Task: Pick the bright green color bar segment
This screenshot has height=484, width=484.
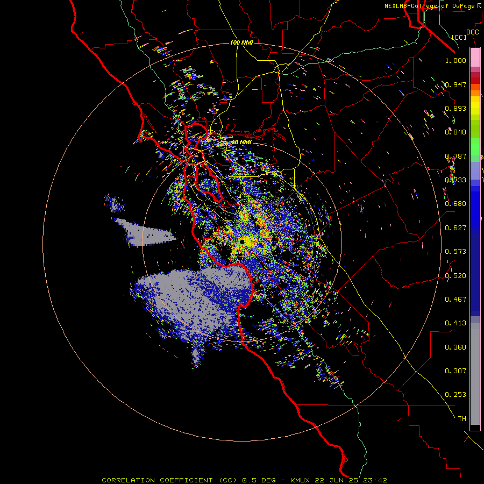Action: (x=475, y=147)
